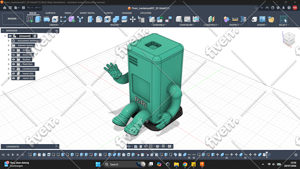This screenshot has width=300, height=169.
Task: Hide the Bodies folder
Action: (x=13, y=60)
